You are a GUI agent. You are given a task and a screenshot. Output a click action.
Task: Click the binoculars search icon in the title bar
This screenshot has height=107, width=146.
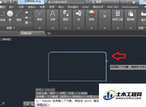pos(88,2)
